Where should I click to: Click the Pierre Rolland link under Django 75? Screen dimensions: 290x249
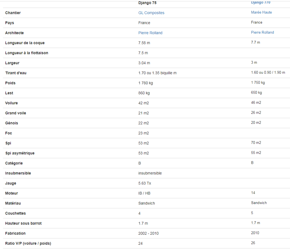tap(150, 33)
